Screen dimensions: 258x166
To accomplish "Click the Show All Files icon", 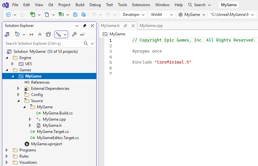I will [48, 34].
